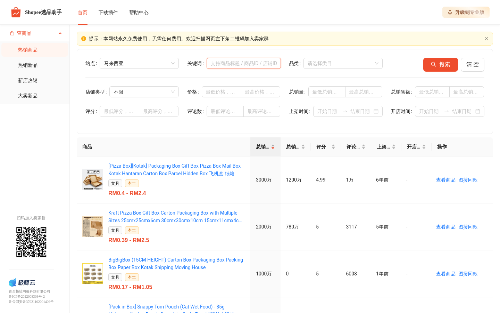Click 升级到专业版 upgrade button

(466, 12)
